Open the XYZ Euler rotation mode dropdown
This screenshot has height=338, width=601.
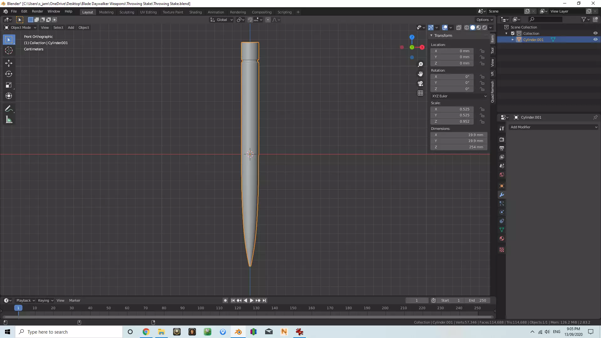point(459,96)
